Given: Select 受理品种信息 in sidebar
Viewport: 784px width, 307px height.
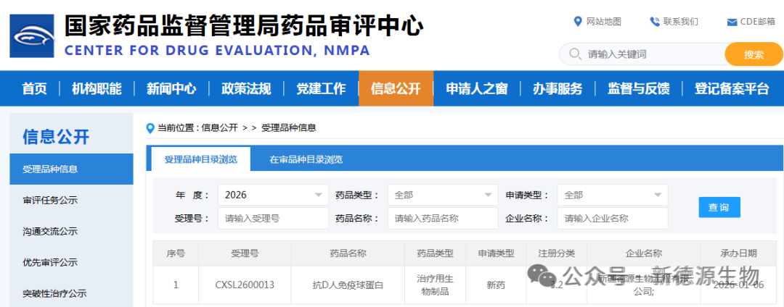Looking at the screenshot, I should (71, 169).
